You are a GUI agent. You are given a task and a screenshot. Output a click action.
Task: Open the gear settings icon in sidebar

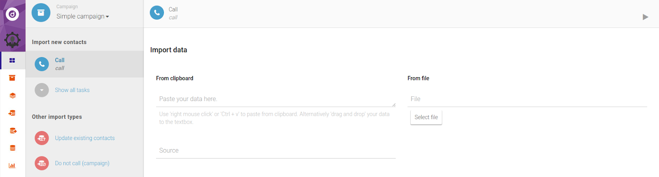(x=12, y=40)
